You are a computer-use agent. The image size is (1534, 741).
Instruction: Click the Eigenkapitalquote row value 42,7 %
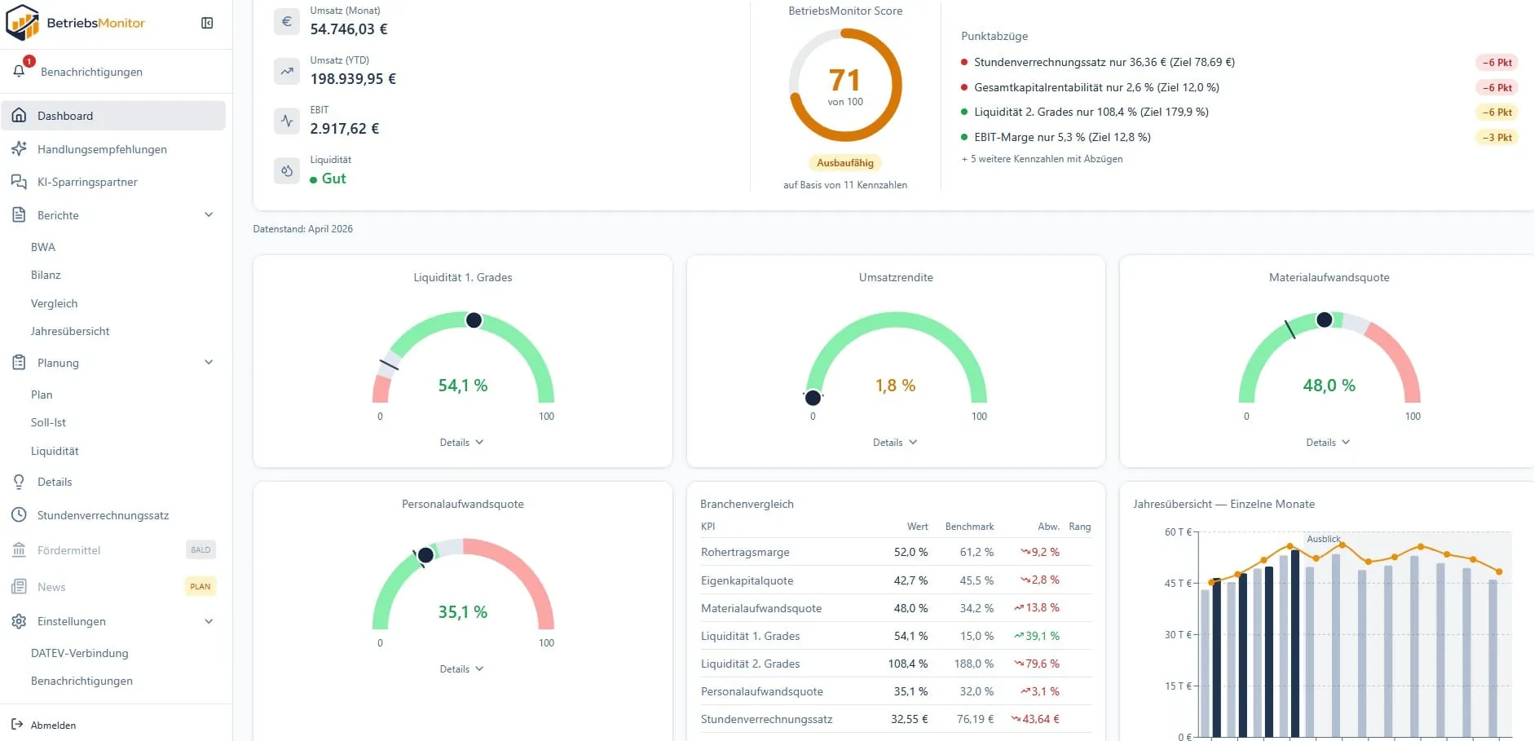910,580
